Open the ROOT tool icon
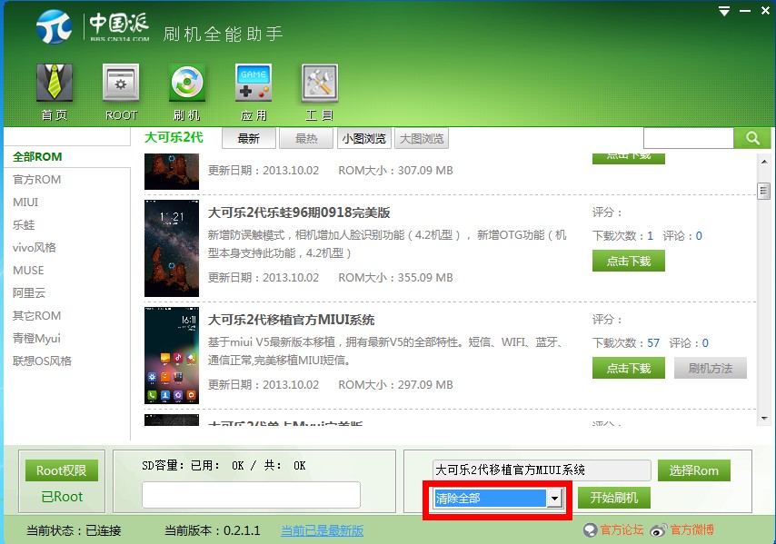 click(x=121, y=93)
